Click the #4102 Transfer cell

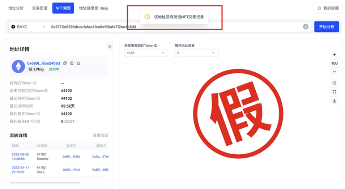[x=42, y=157]
